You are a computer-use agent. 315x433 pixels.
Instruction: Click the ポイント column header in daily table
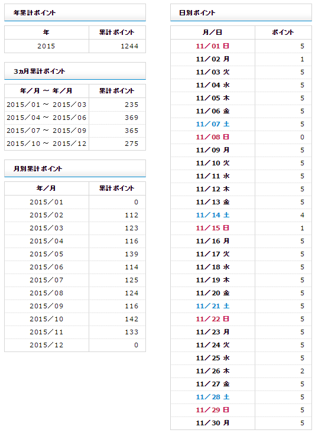click(x=283, y=32)
